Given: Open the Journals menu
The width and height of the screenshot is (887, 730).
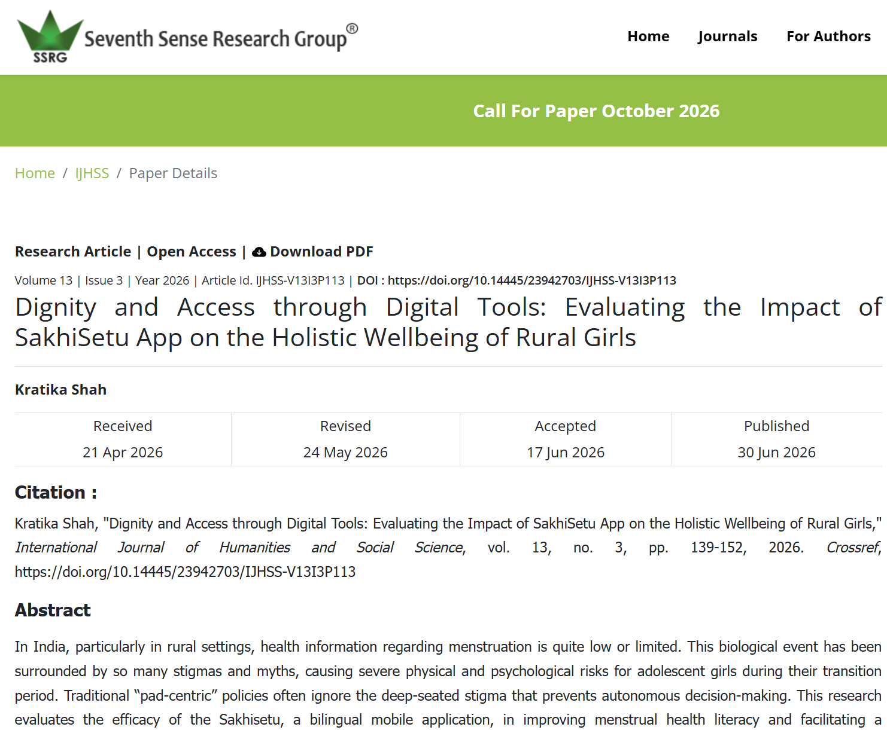Looking at the screenshot, I should click(x=728, y=36).
